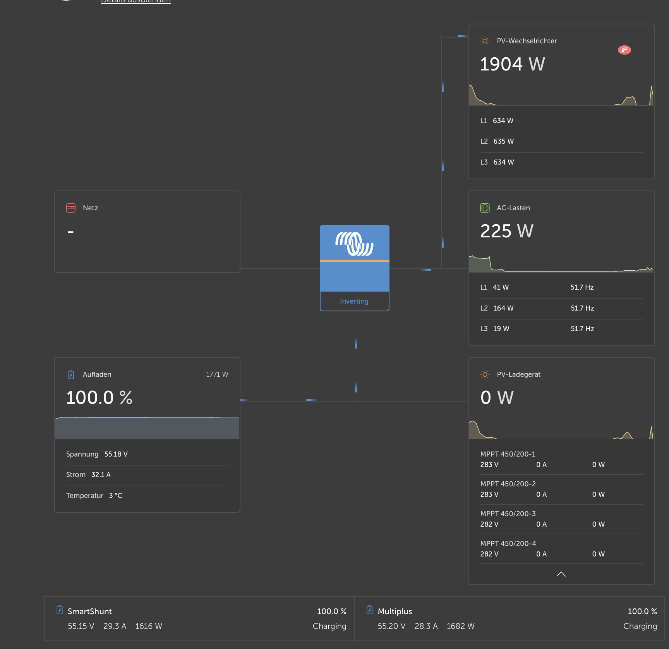Select the L2 164 W load row
Image resolution: width=669 pixels, height=649 pixels.
click(561, 308)
